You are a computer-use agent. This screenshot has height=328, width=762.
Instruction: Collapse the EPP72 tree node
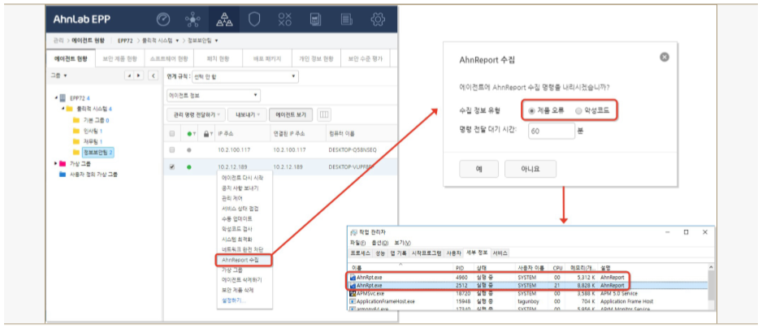[56, 97]
